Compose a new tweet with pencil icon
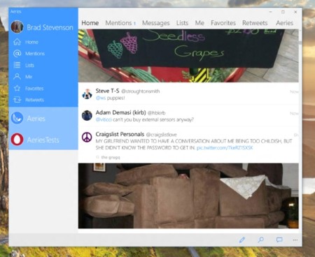The width and height of the screenshot is (315, 257). [x=242, y=240]
